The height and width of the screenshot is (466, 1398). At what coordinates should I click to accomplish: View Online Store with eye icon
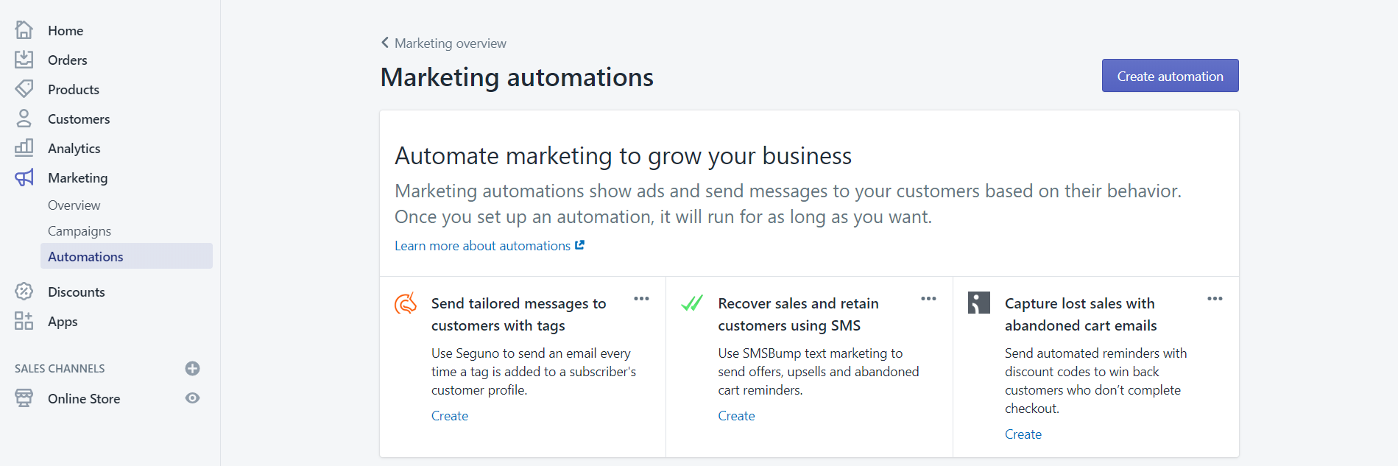[x=193, y=398]
